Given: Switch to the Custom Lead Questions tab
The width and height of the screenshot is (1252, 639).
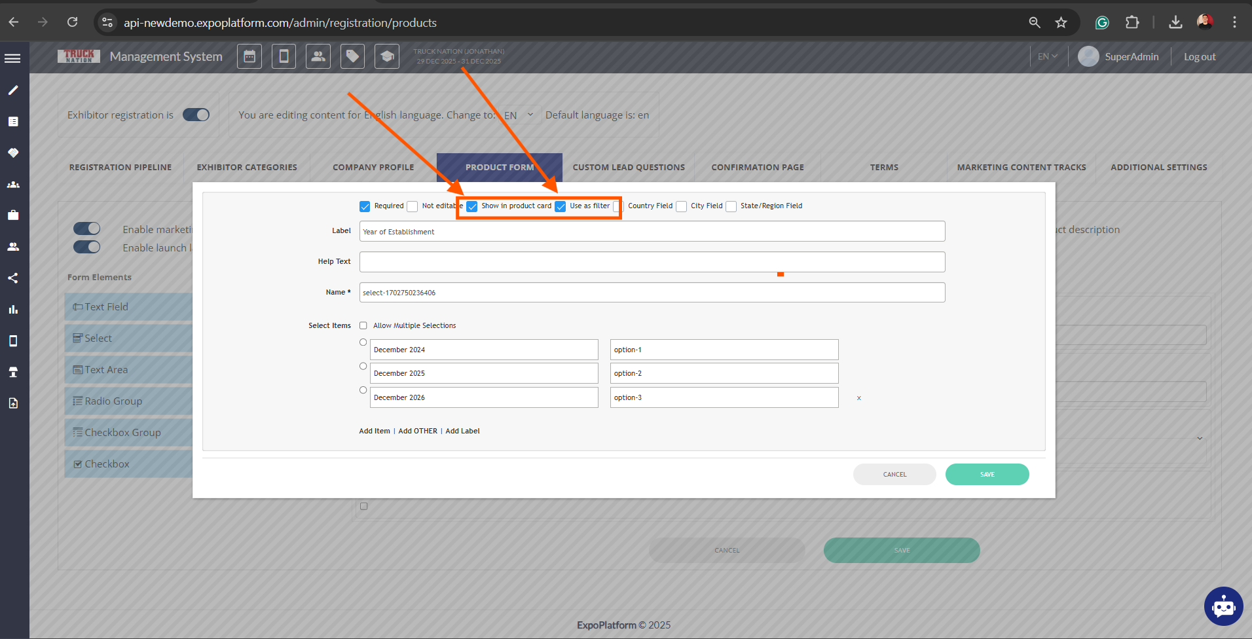Looking at the screenshot, I should pyautogui.click(x=628, y=168).
